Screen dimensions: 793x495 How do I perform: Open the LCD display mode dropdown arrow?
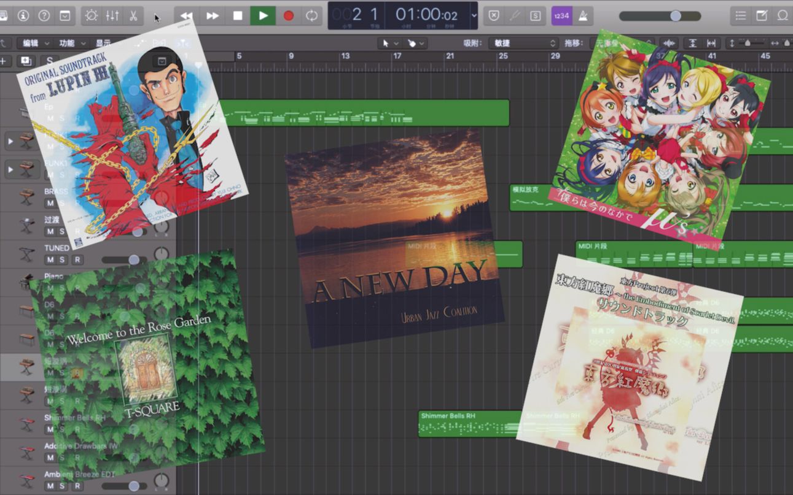pos(474,15)
